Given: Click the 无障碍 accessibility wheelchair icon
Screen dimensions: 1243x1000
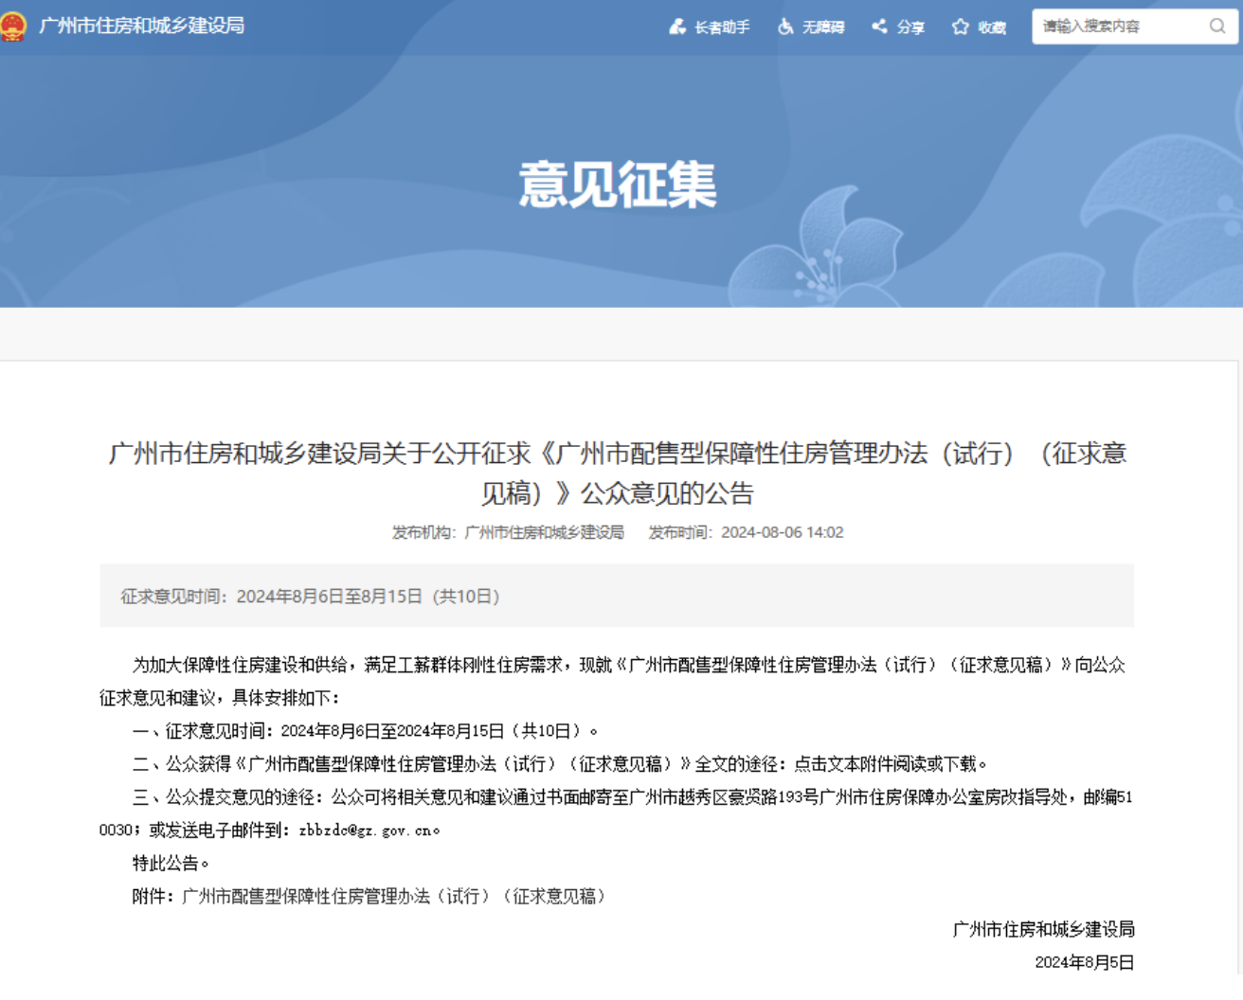Looking at the screenshot, I should click(x=785, y=27).
